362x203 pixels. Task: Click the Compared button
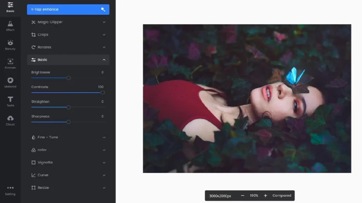point(282,195)
